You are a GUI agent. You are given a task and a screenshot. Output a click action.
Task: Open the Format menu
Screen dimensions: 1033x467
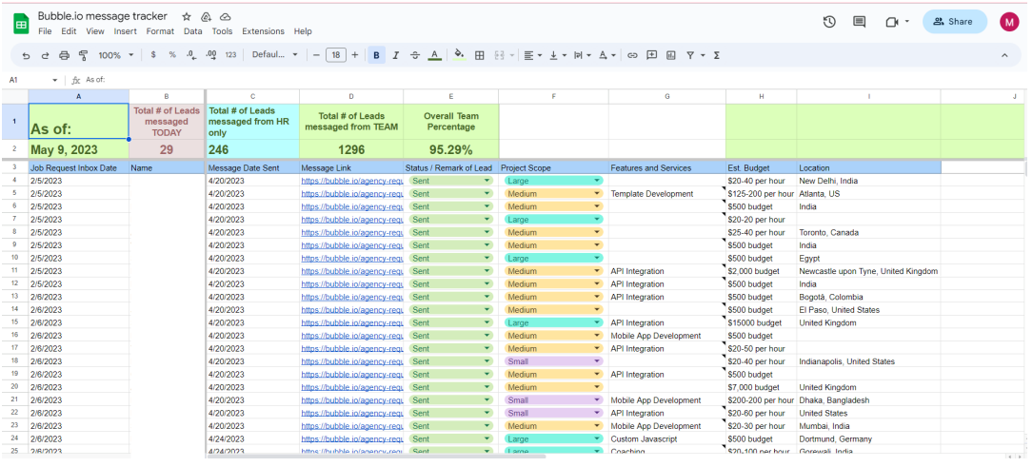point(160,31)
